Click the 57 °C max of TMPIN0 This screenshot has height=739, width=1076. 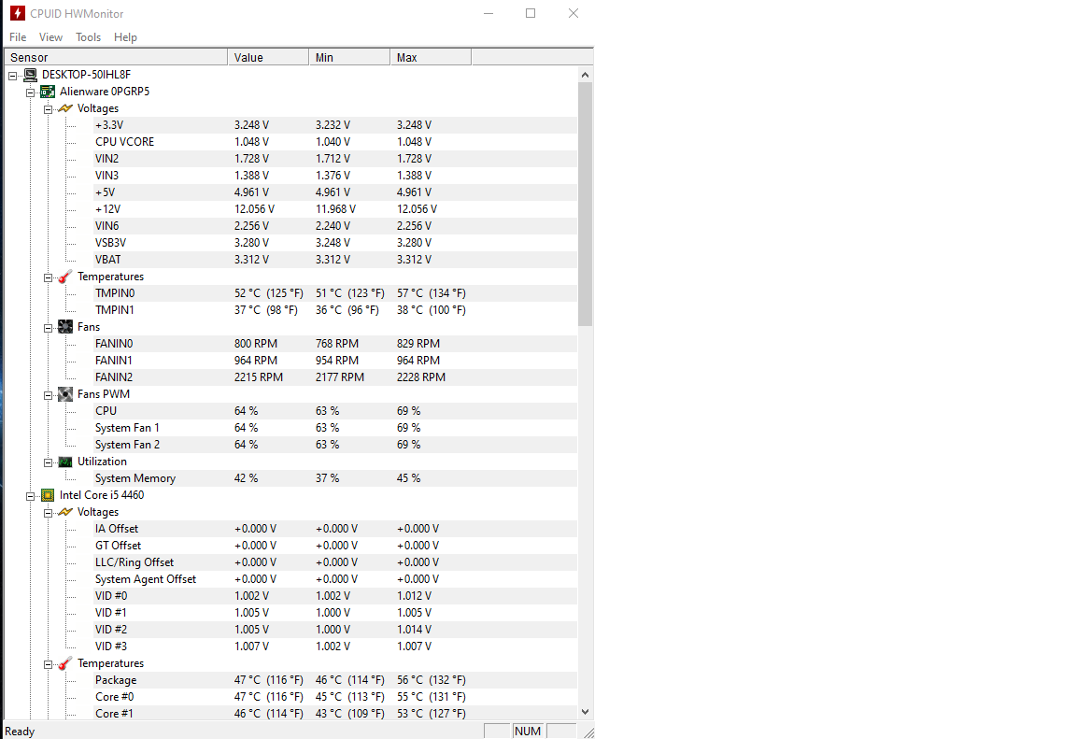(x=431, y=293)
